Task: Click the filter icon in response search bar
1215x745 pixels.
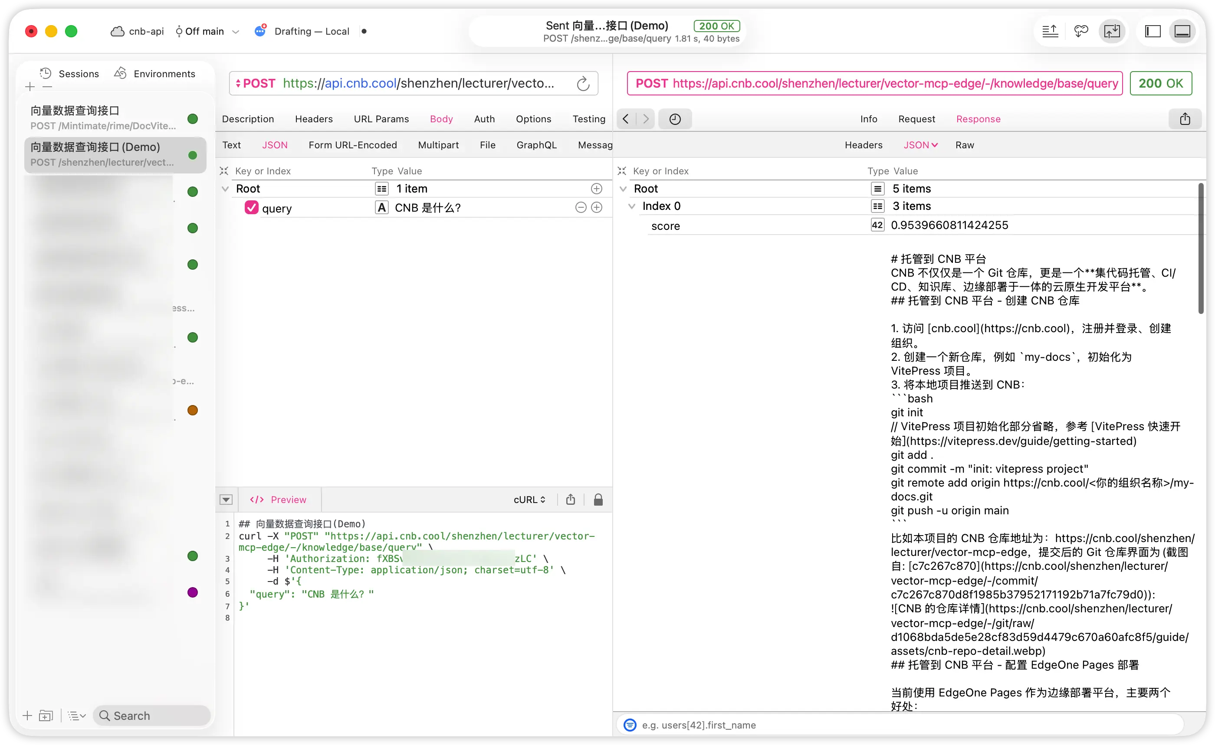Action: [x=630, y=725]
